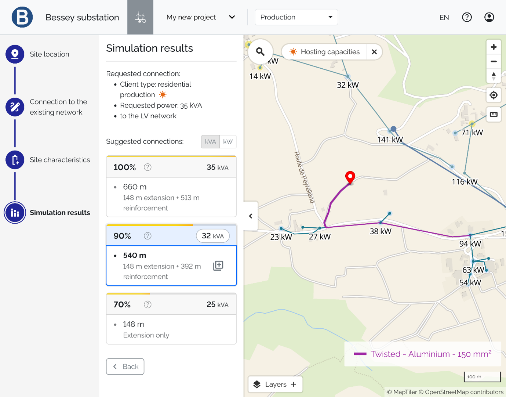The image size is (506, 397).
Task: Open the Layers panel button
Action: click(x=275, y=384)
